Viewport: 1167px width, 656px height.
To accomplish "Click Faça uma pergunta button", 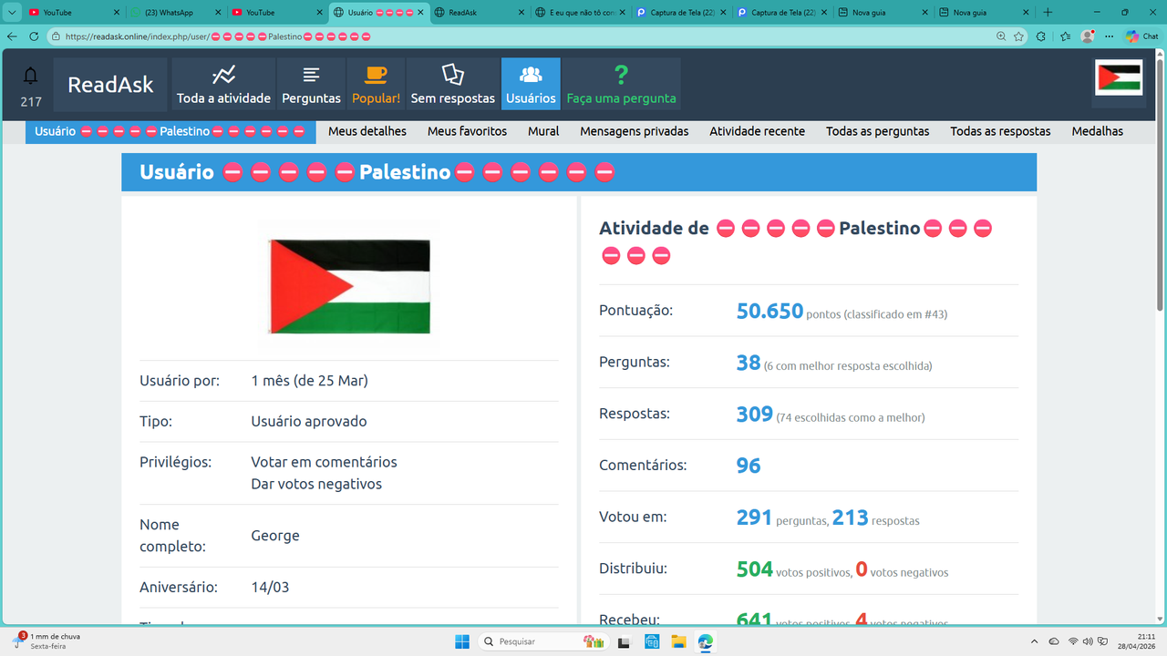I will (x=621, y=85).
